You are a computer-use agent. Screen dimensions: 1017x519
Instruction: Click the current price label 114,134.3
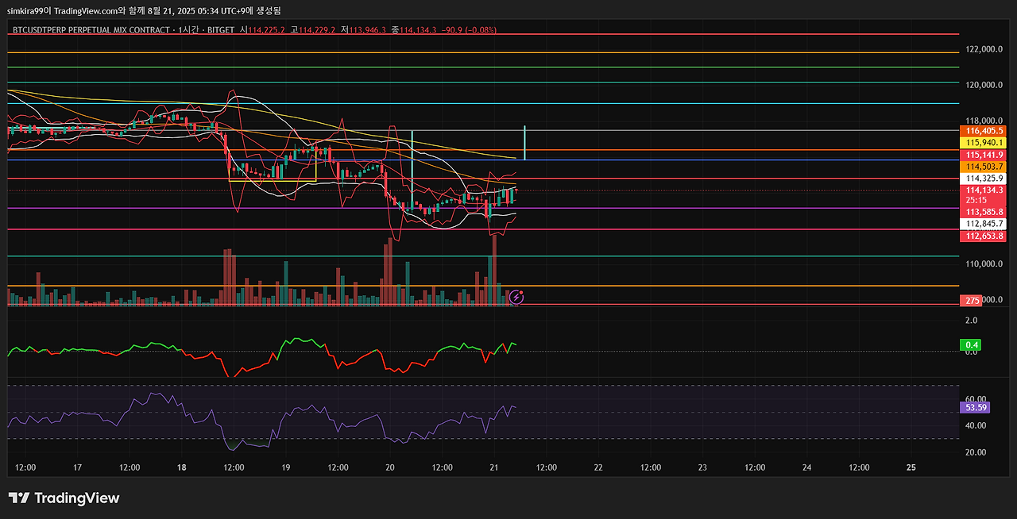[x=984, y=190]
